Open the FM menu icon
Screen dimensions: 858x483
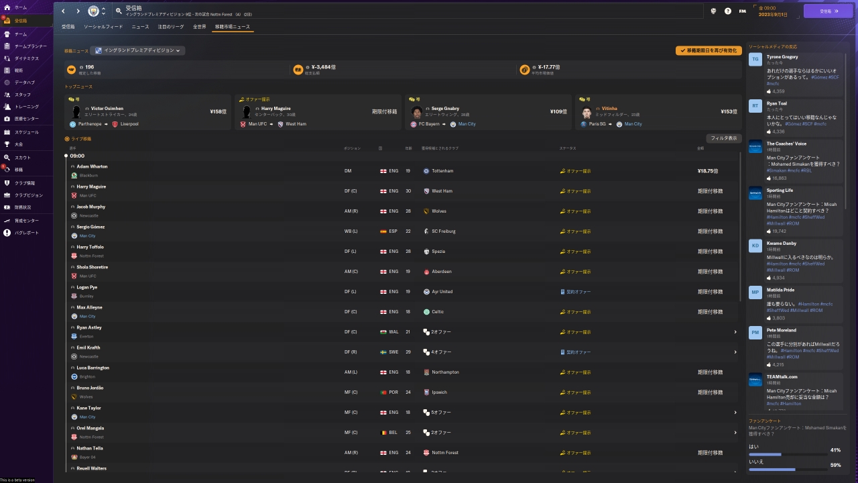click(743, 11)
